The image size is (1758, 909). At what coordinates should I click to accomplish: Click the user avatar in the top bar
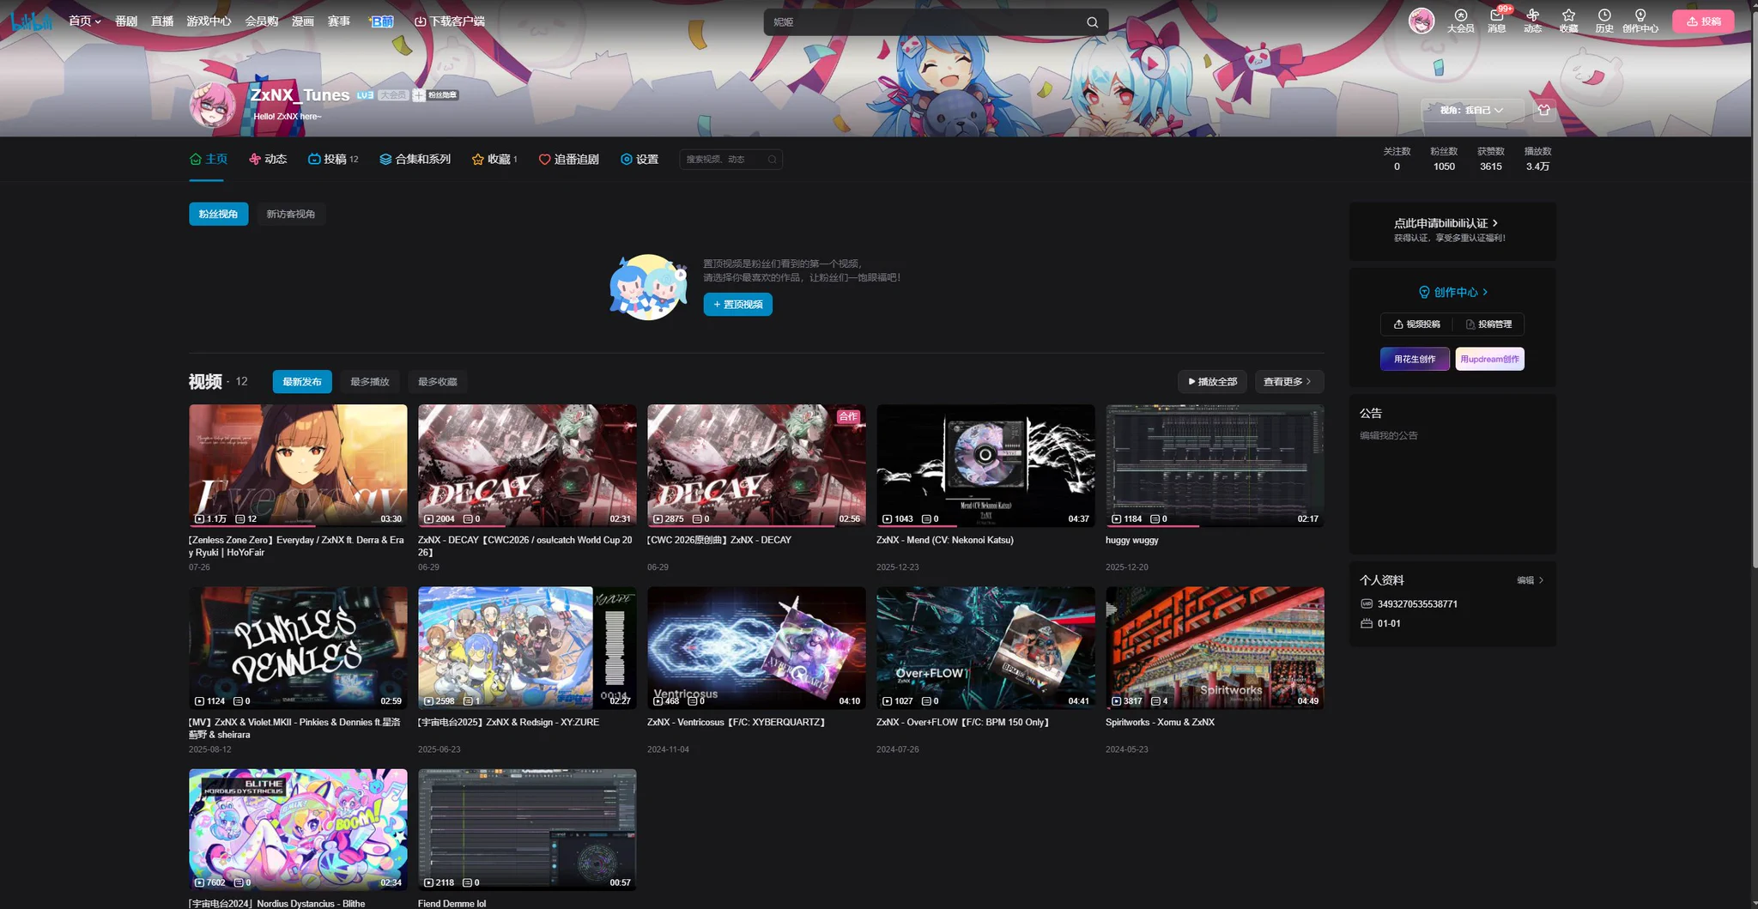coord(1422,21)
